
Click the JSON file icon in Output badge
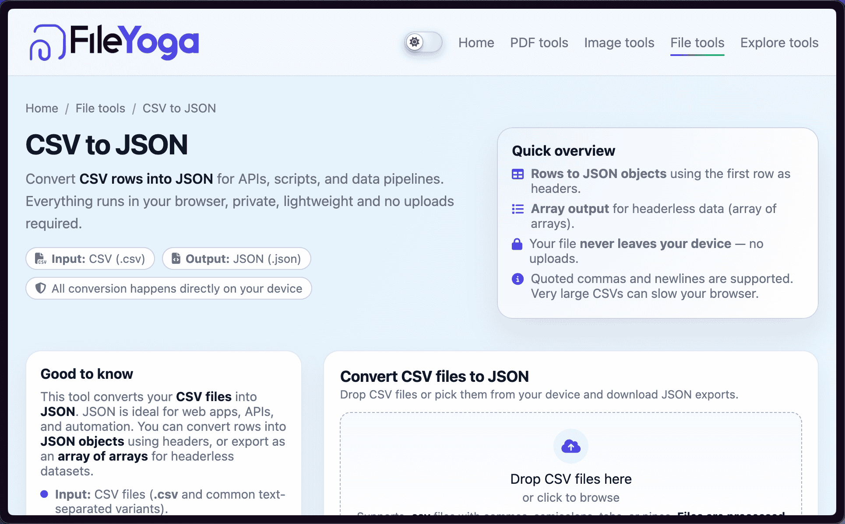pos(176,259)
